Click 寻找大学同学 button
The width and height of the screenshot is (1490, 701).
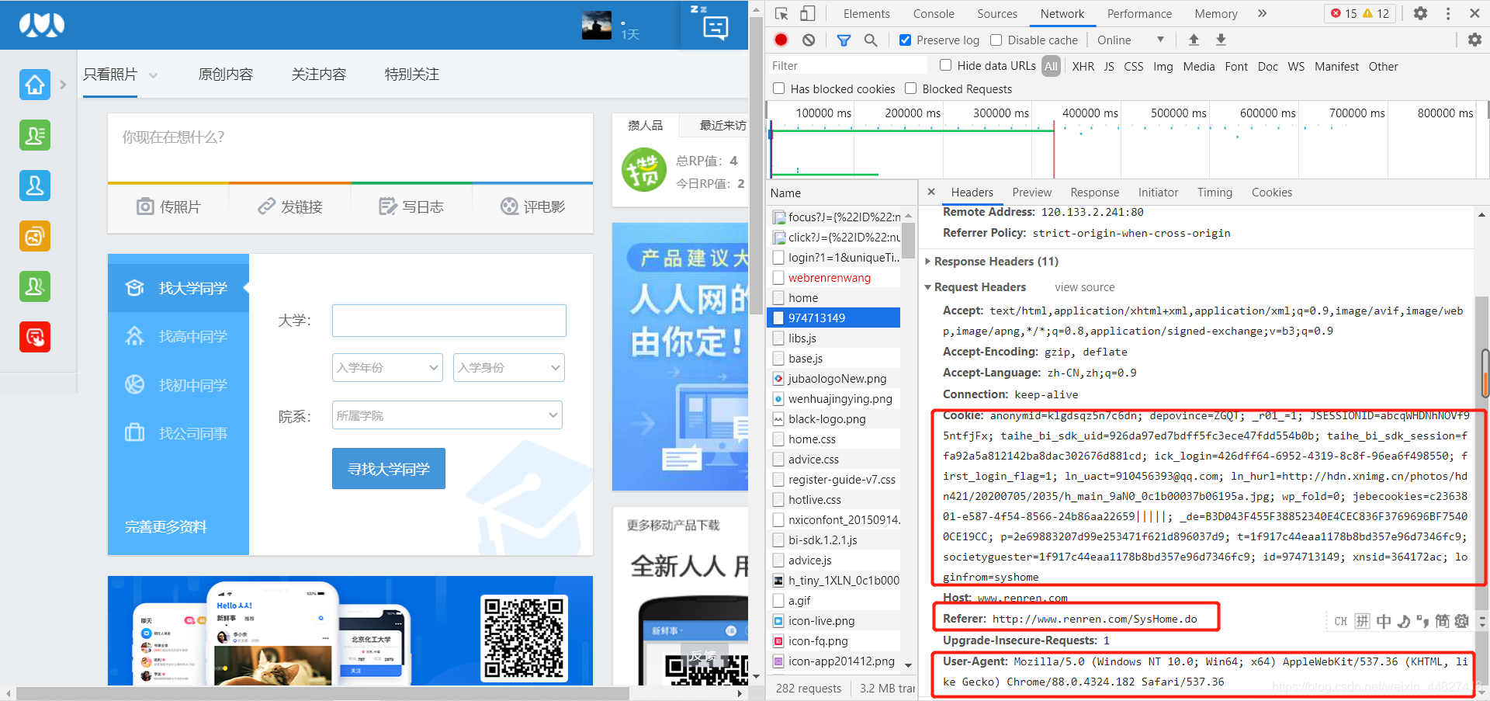coord(389,468)
